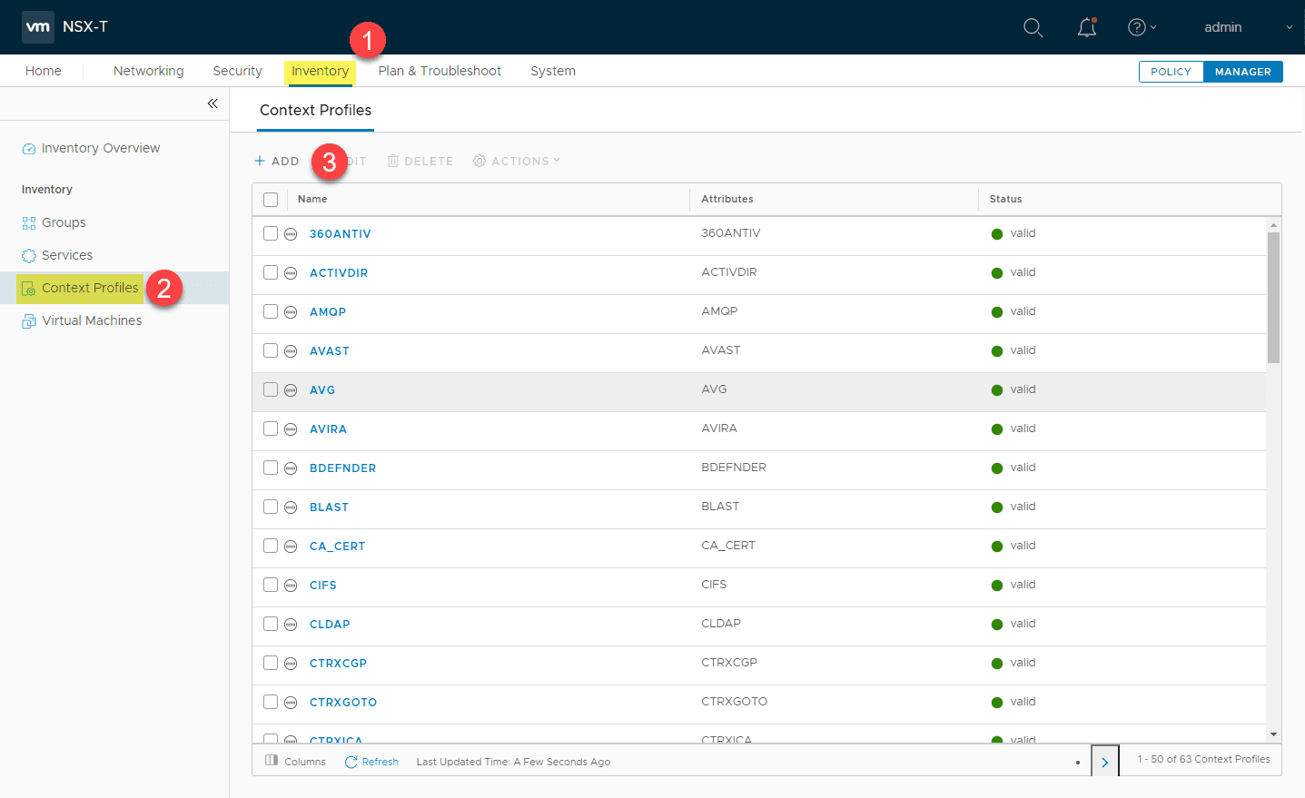Screen dimensions: 1305x798
Task: Open Groups in the sidebar
Action: pos(64,222)
